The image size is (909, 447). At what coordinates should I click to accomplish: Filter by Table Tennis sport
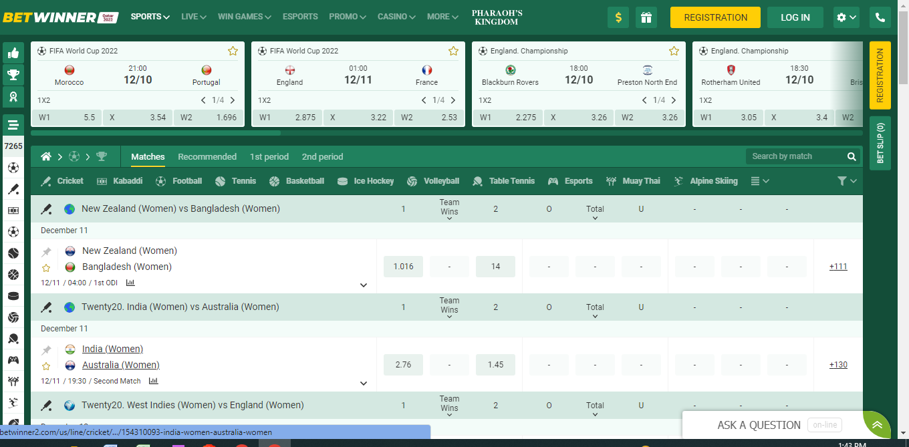point(503,181)
